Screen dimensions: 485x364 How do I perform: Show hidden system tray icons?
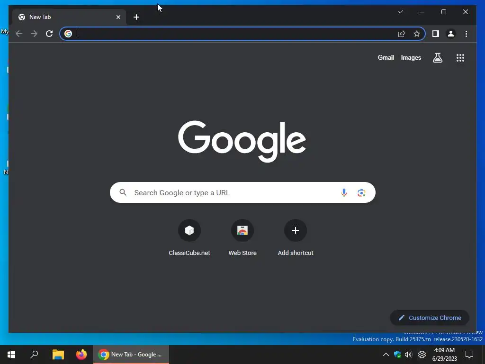386,355
